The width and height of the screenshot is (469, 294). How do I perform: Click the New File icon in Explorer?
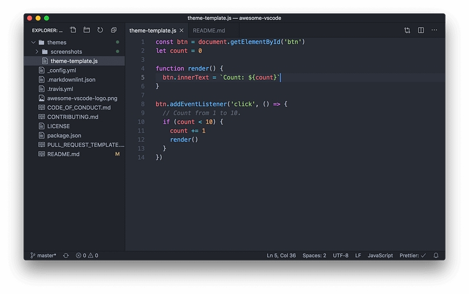click(x=73, y=30)
